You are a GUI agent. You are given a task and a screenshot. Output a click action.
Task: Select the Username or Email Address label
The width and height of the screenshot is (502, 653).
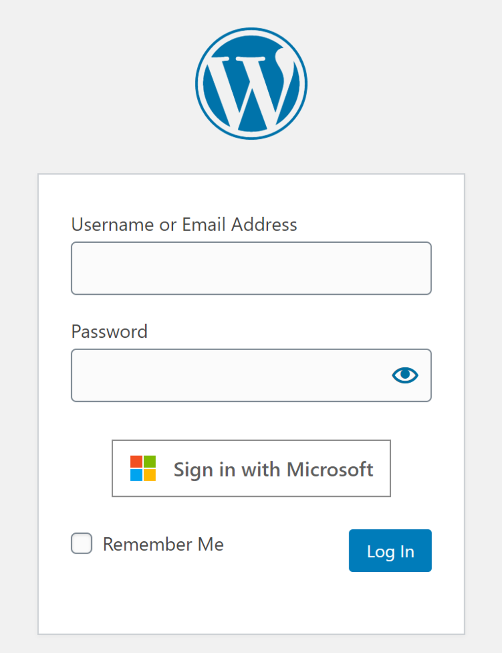pos(184,225)
